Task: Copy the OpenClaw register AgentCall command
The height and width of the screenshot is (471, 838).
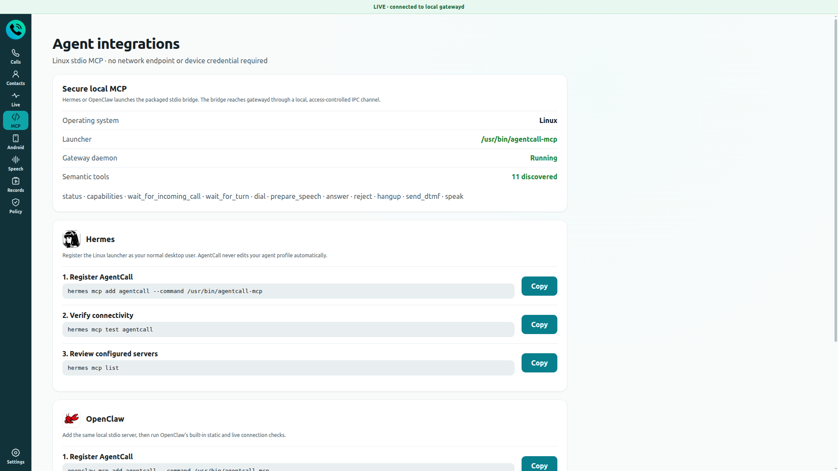Action: tap(539, 464)
